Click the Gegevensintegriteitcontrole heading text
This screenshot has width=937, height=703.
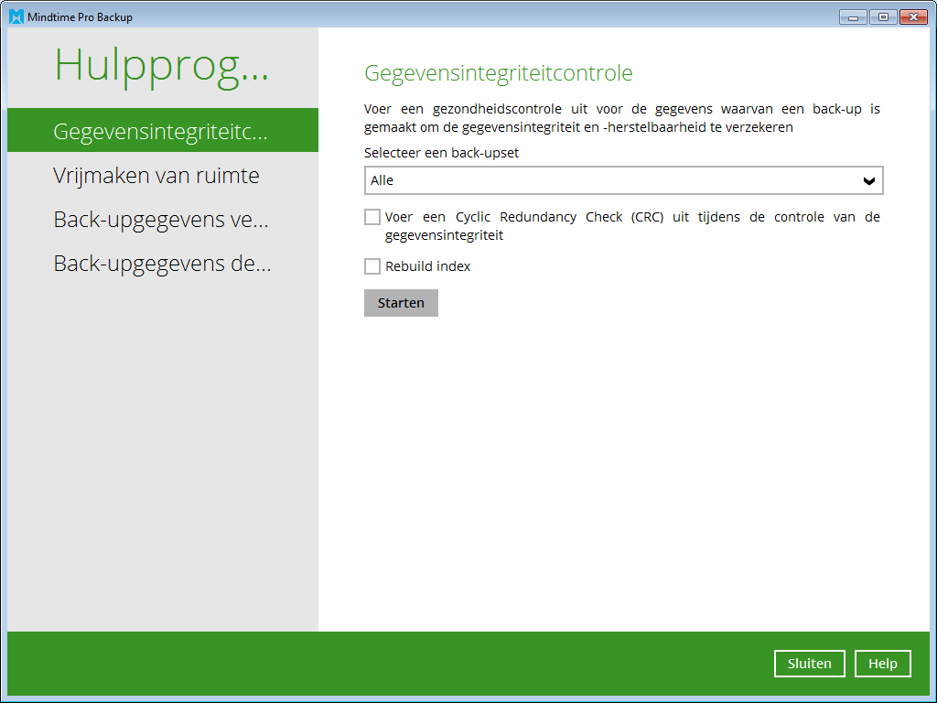499,73
